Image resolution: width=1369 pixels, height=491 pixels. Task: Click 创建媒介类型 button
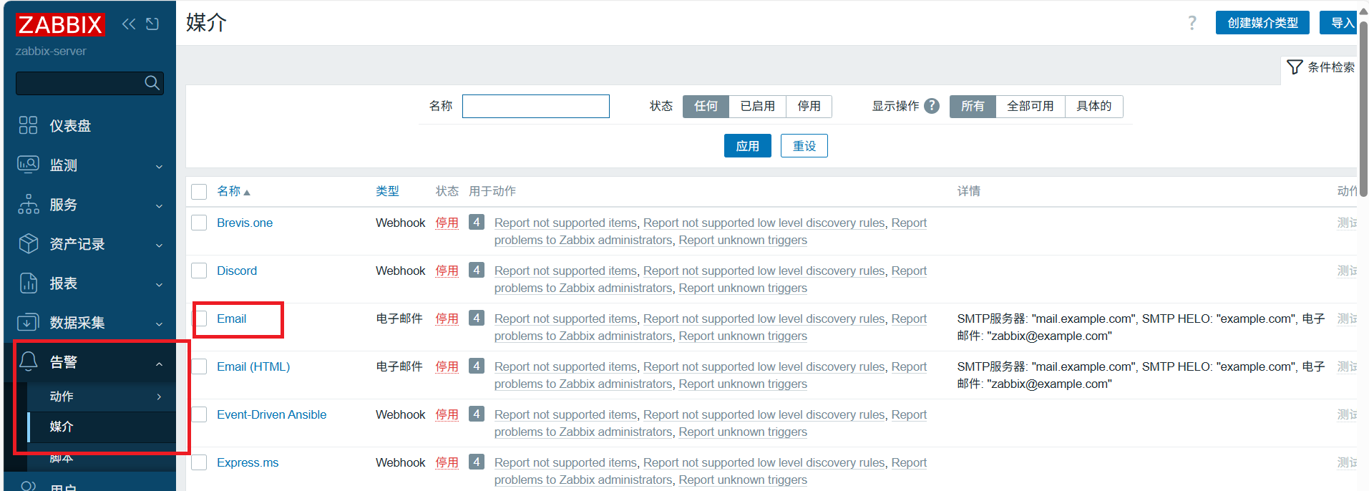click(1262, 23)
